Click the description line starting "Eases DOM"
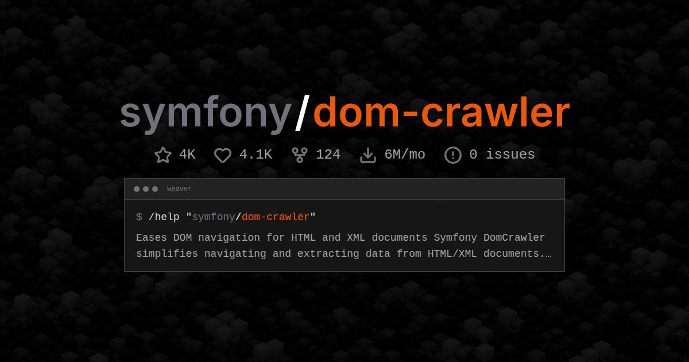 tap(340, 238)
